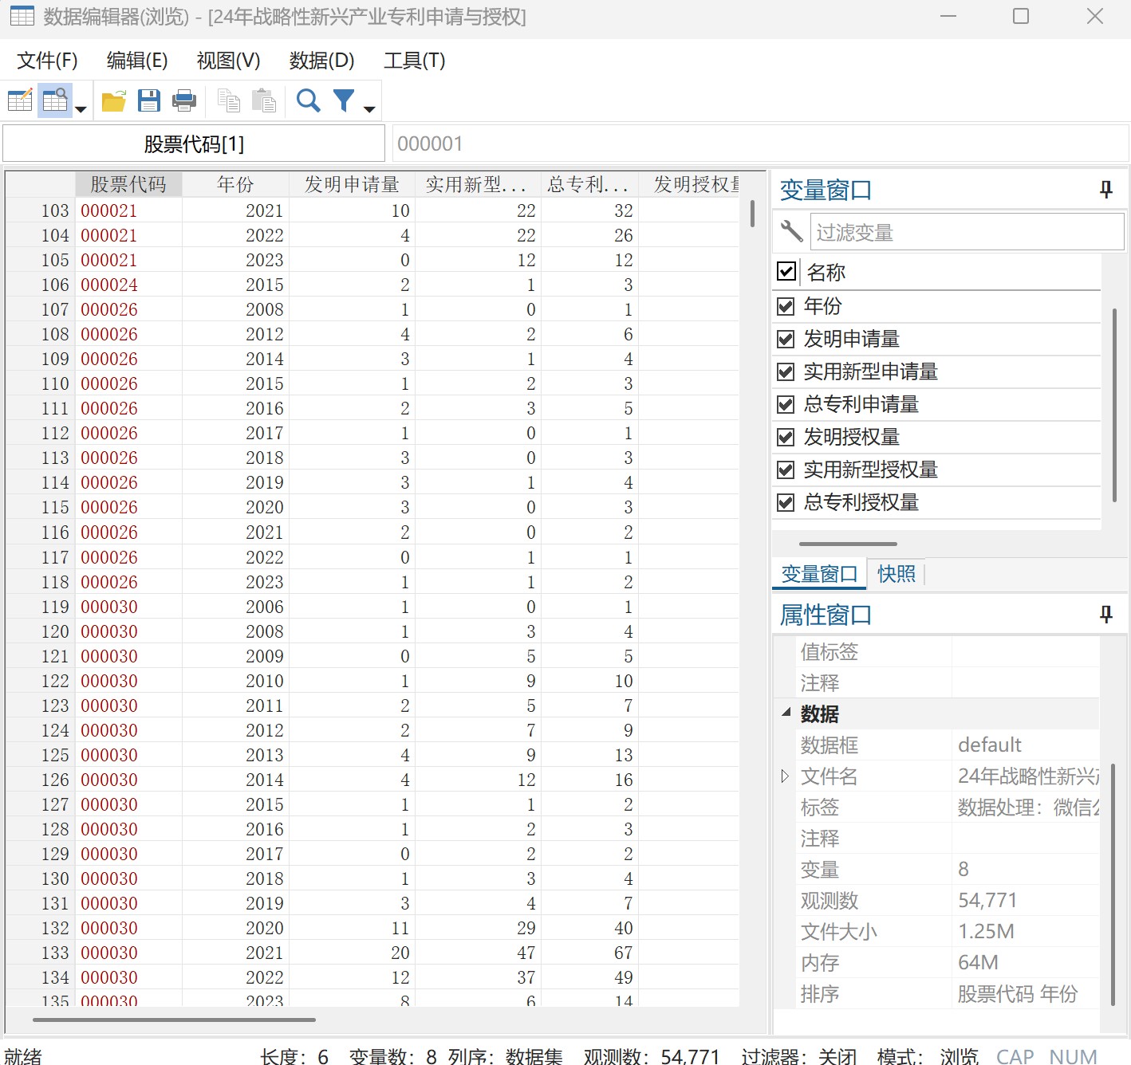
Task: Toggle the 发明申请量 variable checkbox
Action: [x=786, y=339]
